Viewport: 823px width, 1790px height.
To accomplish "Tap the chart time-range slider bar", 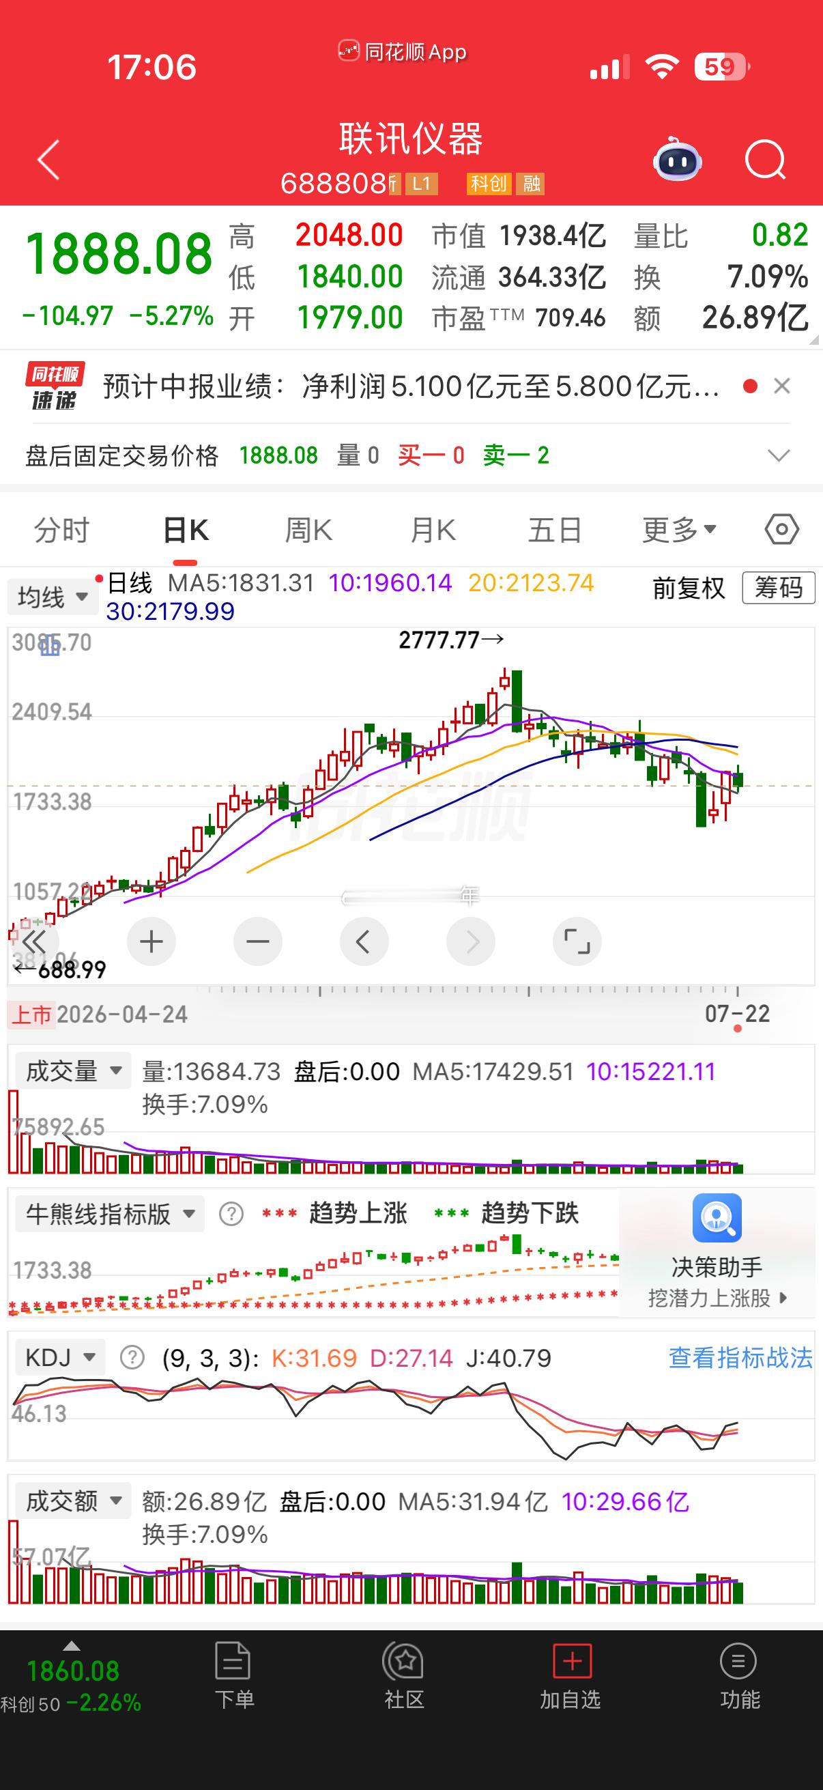I will (x=409, y=898).
